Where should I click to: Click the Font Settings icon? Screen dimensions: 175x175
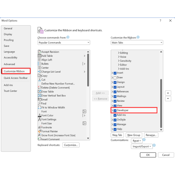coord(39,119)
